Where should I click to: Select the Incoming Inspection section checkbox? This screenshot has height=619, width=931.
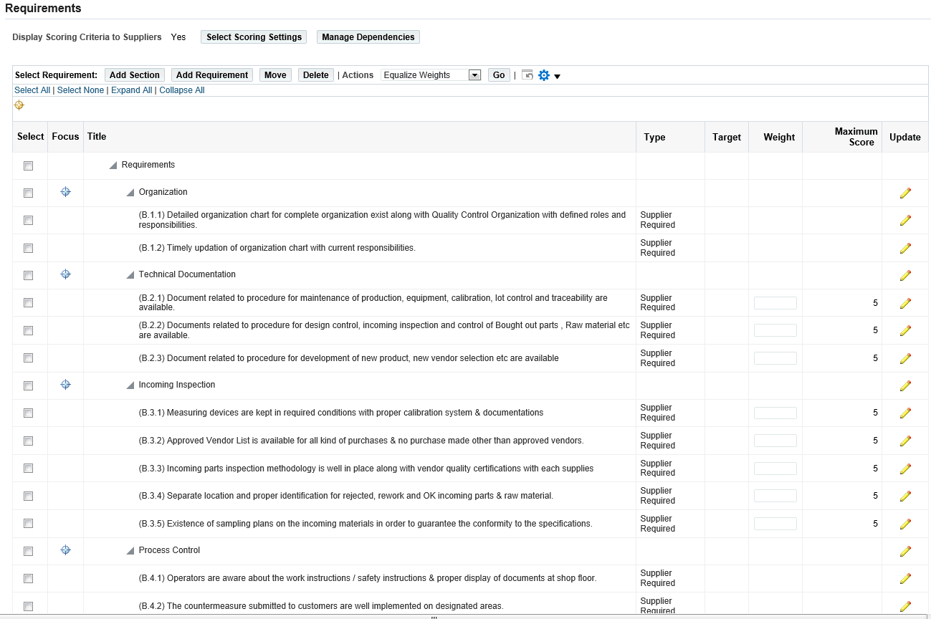coord(28,385)
